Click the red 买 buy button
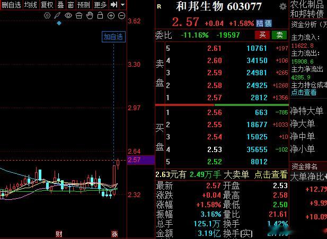327x239 pixels. tap(262, 35)
